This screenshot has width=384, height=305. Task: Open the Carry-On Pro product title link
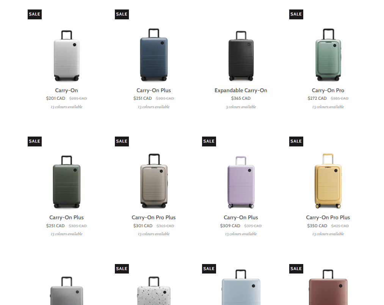(x=328, y=90)
